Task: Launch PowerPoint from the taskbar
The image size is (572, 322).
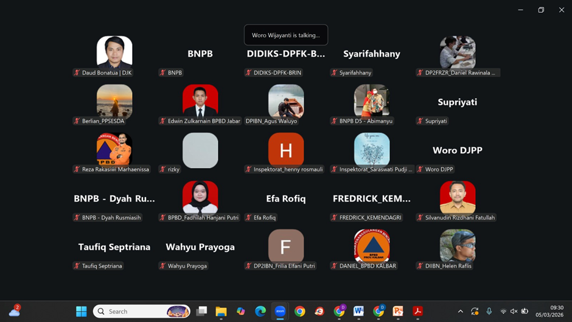Action: pyautogui.click(x=398, y=311)
